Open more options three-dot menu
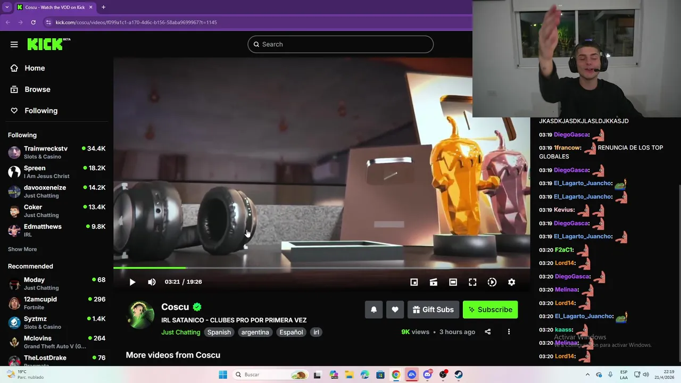Viewport: 681px width, 383px height. pos(509,332)
